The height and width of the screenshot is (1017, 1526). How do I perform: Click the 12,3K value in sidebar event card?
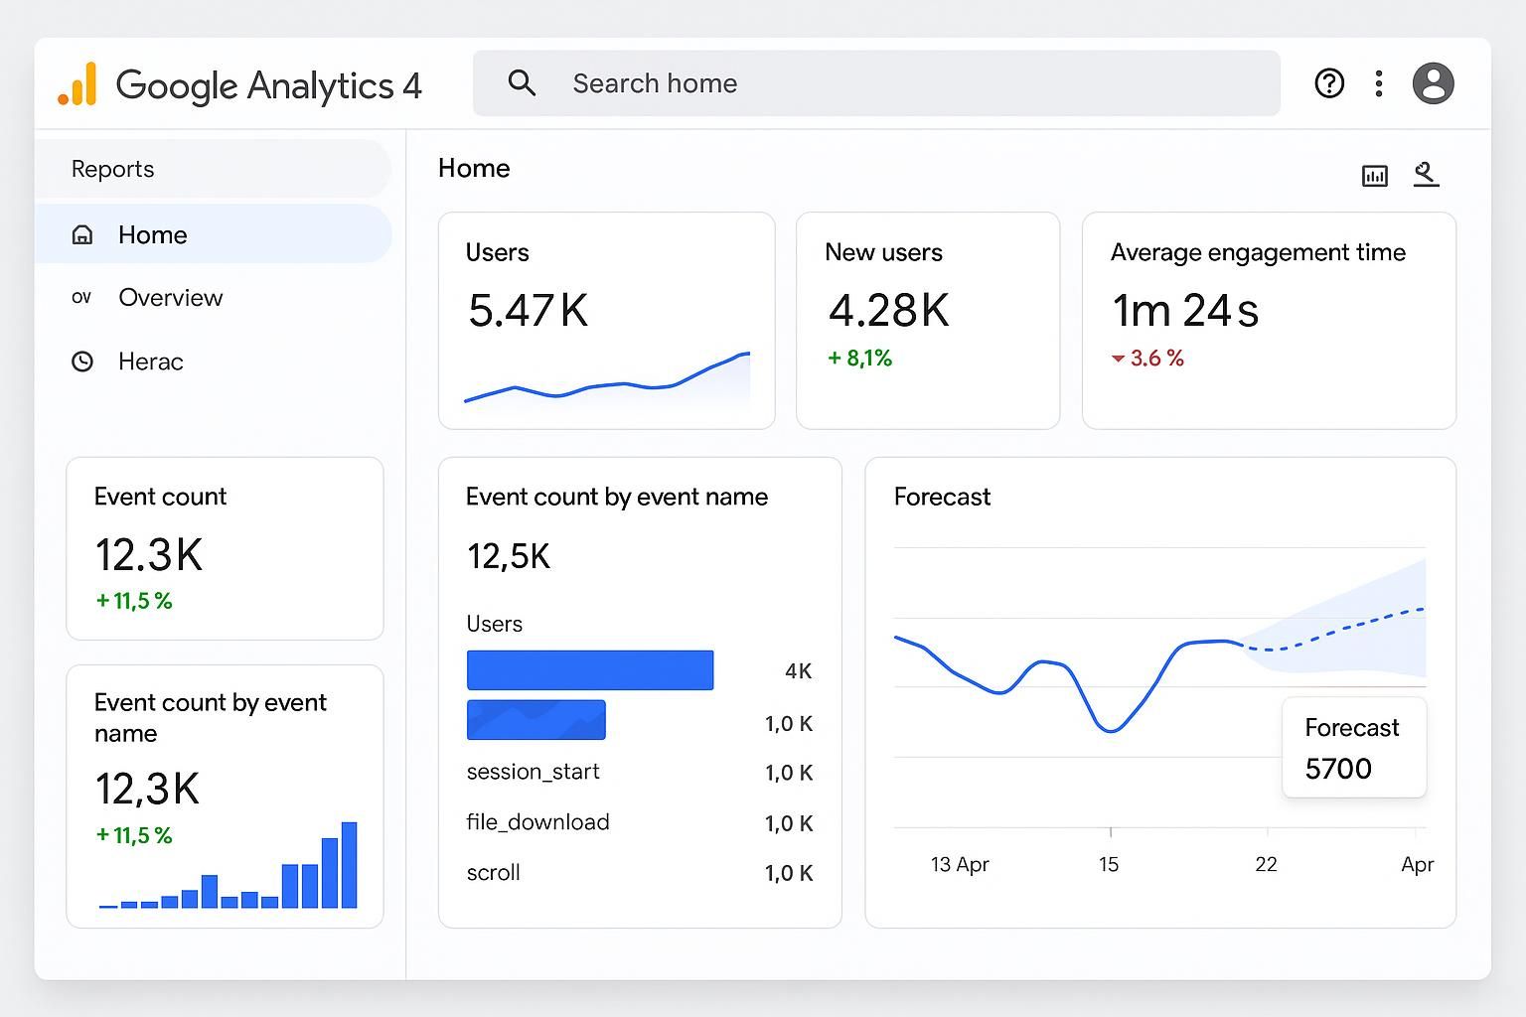(148, 790)
